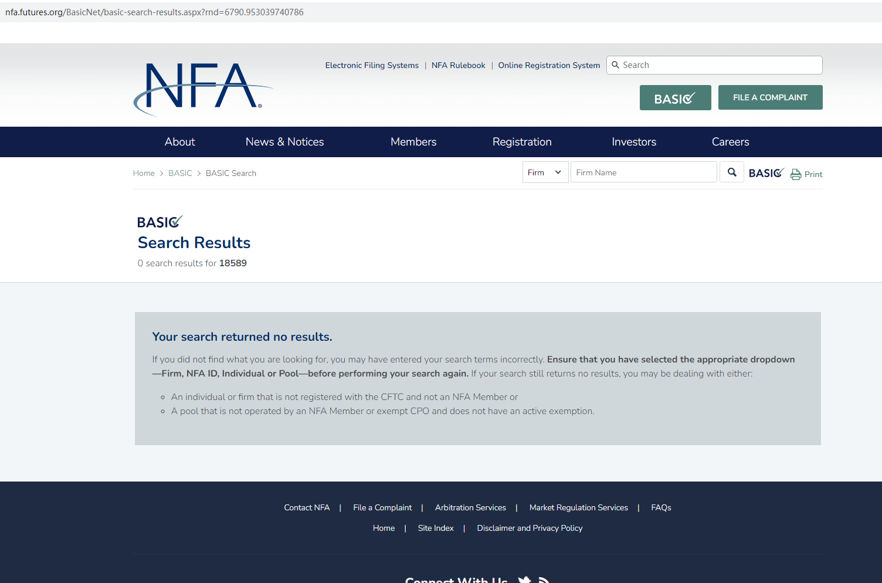The height and width of the screenshot is (583, 882).
Task: Click the magnifier icon in top Search box
Action: point(615,65)
